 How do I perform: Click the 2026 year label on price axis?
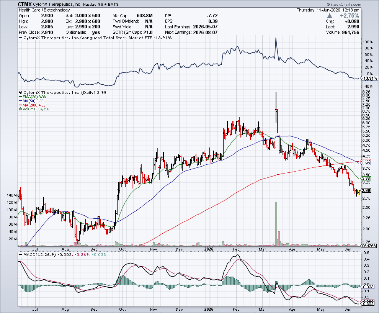point(209,249)
